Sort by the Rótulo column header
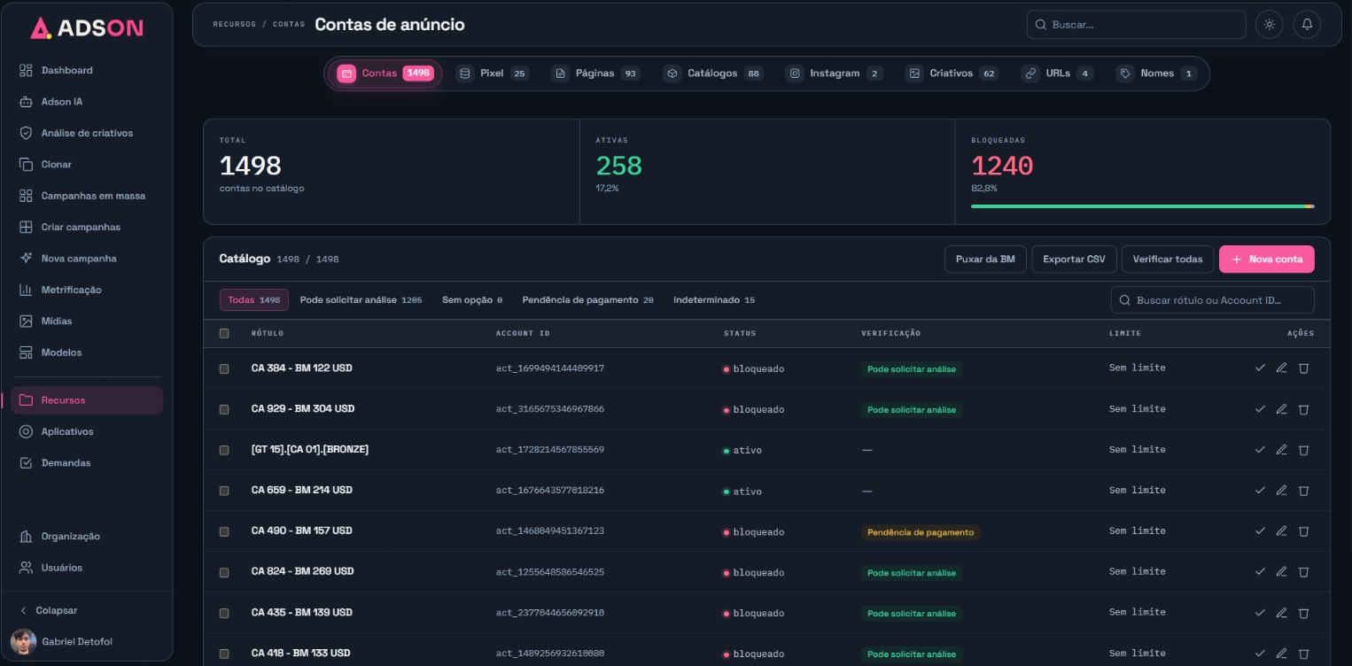 point(268,333)
